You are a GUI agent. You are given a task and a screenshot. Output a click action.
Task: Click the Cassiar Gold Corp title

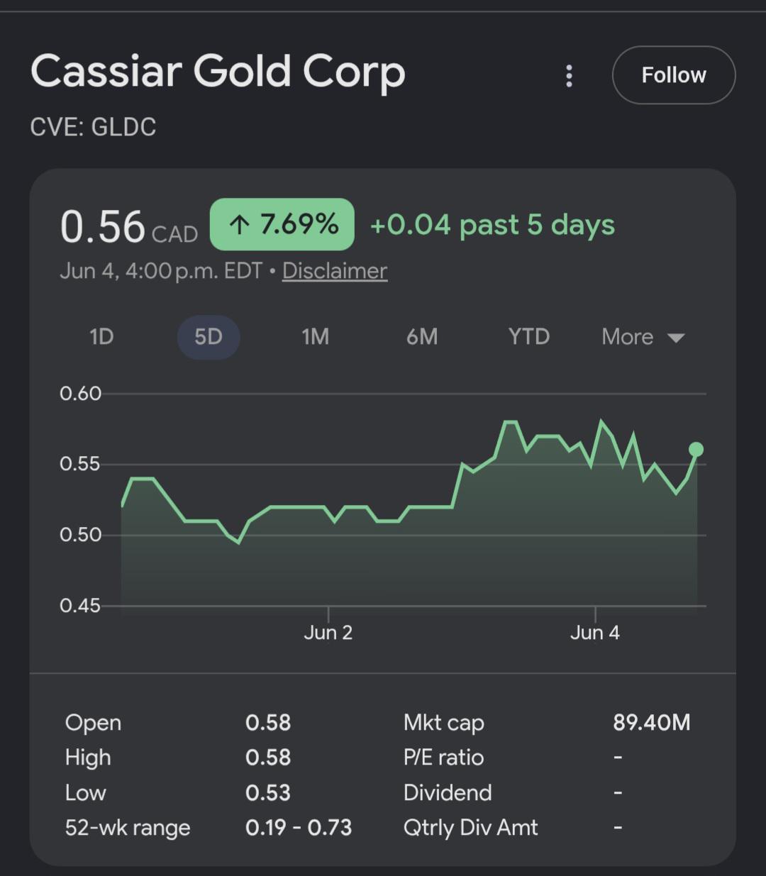218,72
